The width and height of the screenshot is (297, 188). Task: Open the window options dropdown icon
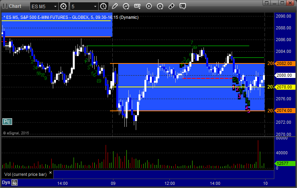click(267, 3)
